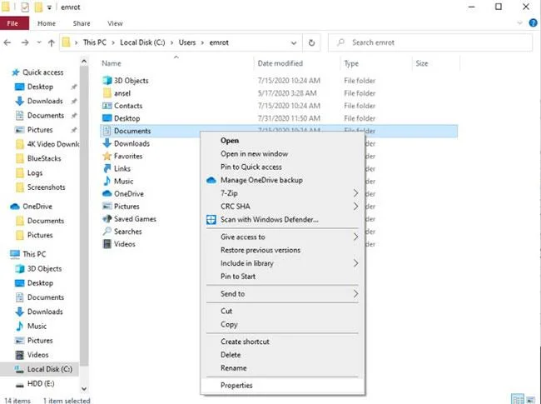Expand the ribbon with the chevron
This screenshot has width=541, height=404.
click(x=519, y=23)
